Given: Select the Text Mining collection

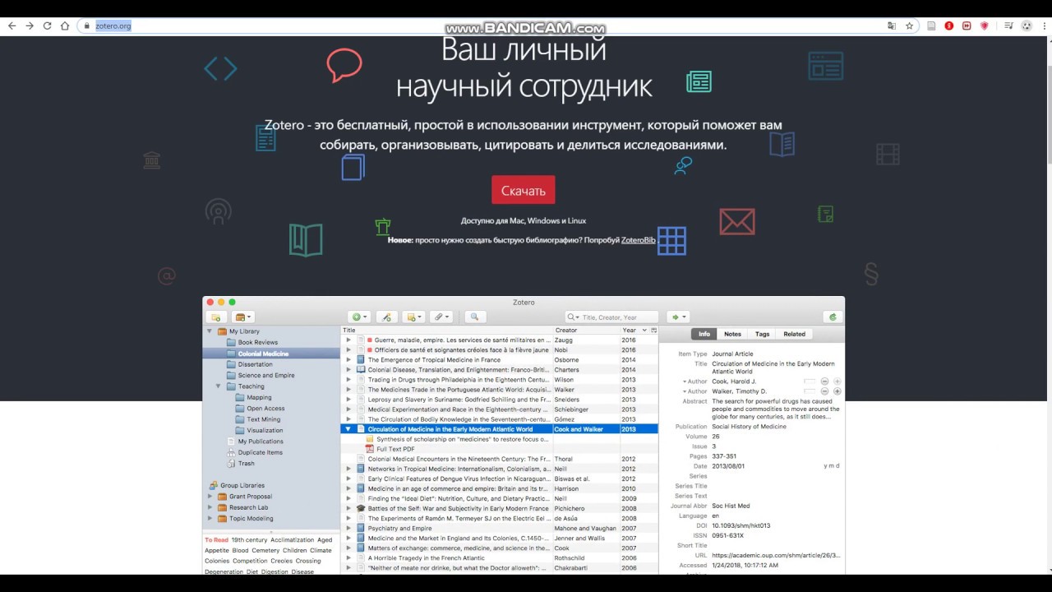Looking at the screenshot, I should (x=263, y=419).
